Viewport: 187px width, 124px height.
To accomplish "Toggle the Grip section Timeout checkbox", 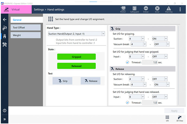I will tap(127, 62).
